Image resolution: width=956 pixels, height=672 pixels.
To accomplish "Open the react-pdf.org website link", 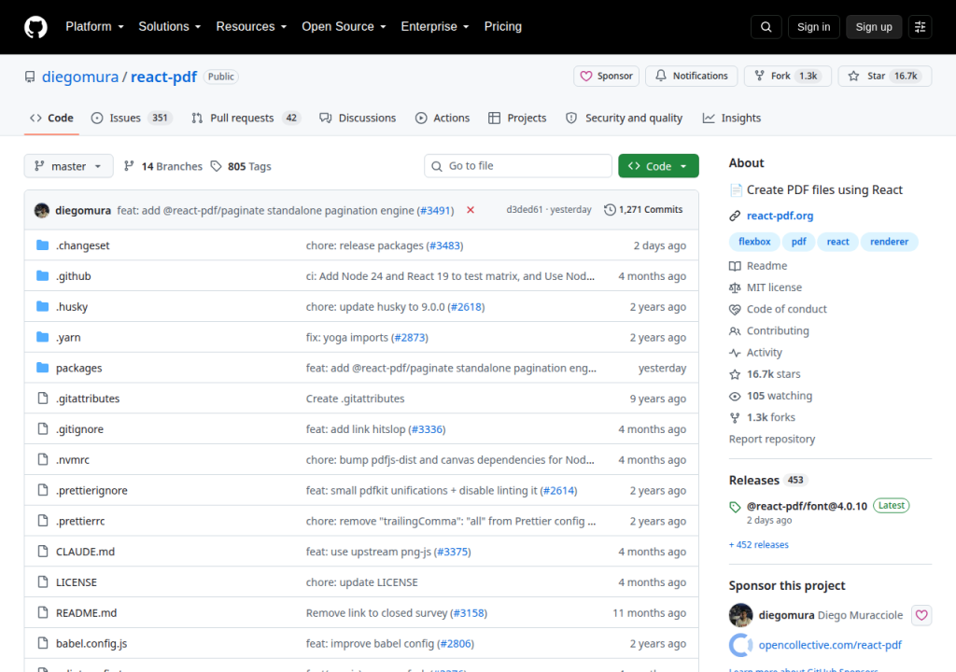I will [780, 216].
